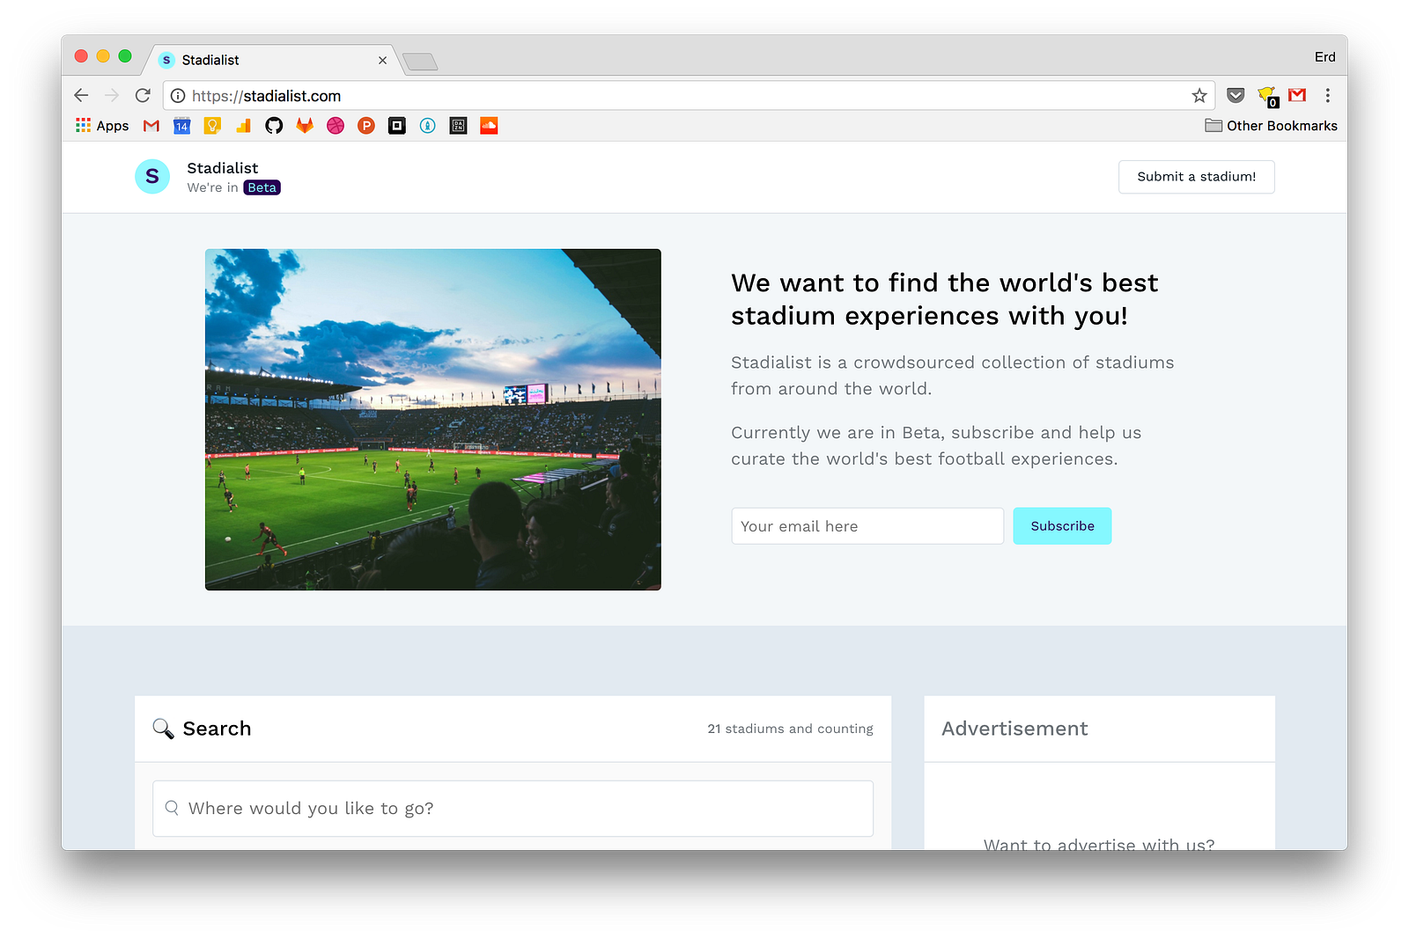Open the Product Hunt bookmark

coord(366,126)
